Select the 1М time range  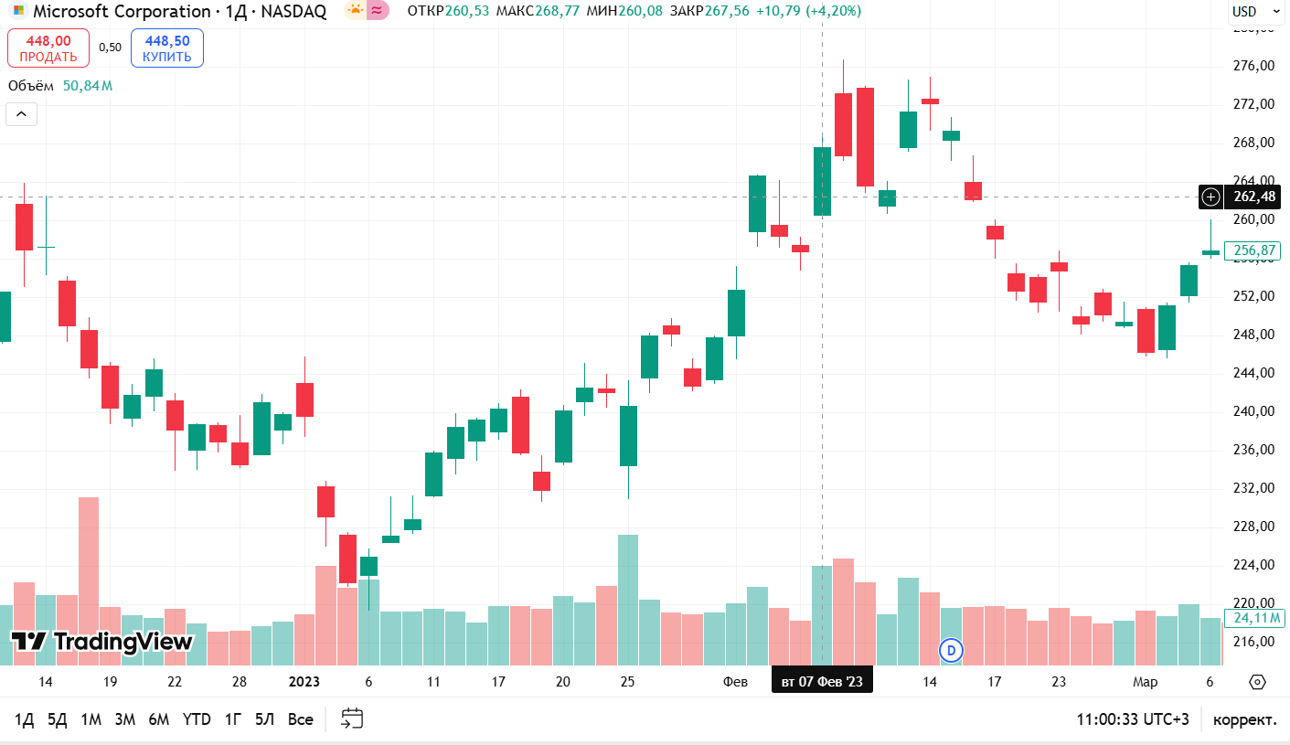pos(91,719)
